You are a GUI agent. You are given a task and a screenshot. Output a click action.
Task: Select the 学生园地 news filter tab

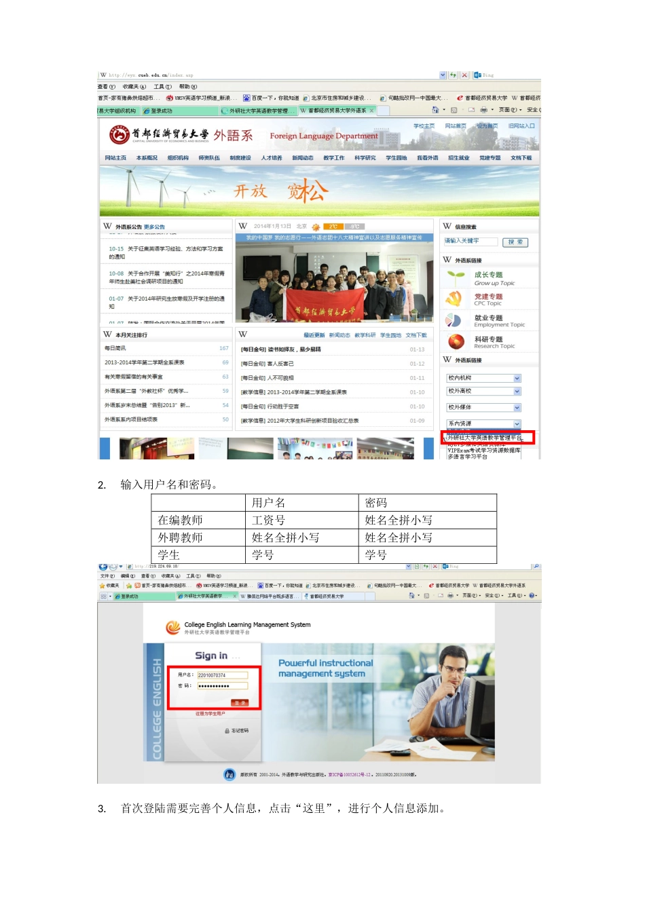tap(390, 335)
